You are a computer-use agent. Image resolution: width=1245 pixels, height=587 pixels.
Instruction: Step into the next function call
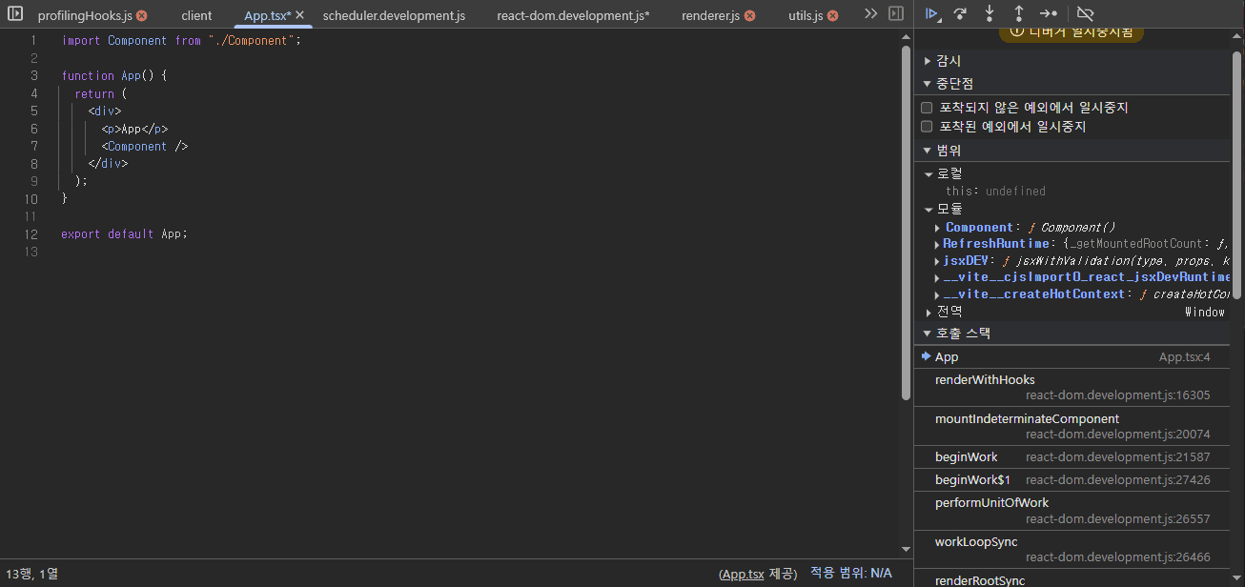(990, 13)
